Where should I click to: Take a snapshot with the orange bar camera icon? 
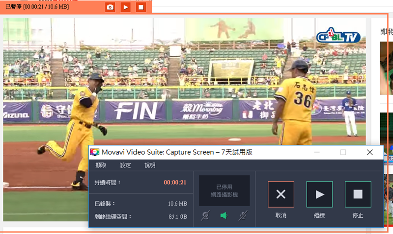pos(110,7)
